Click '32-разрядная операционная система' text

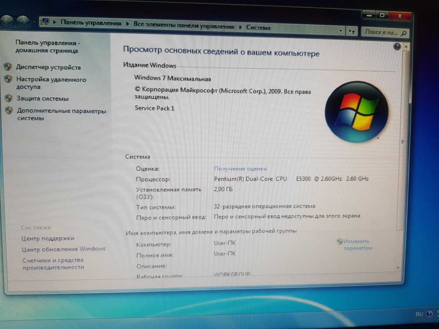click(x=264, y=206)
